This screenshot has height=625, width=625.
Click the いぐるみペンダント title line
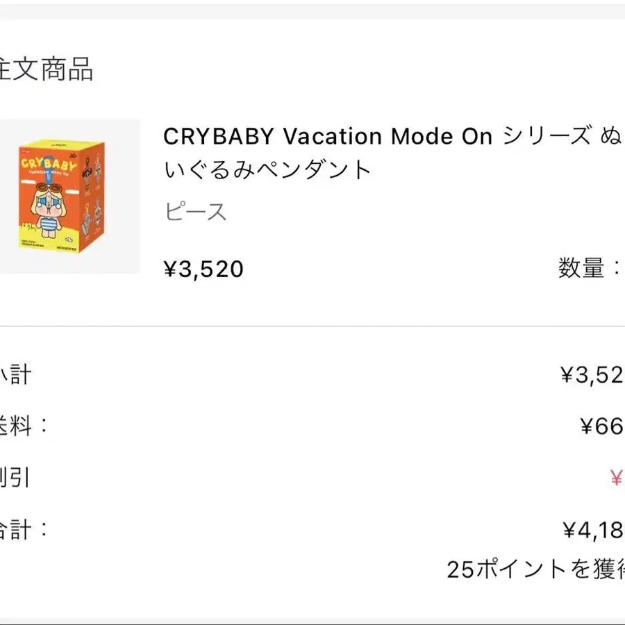pyautogui.click(x=268, y=170)
